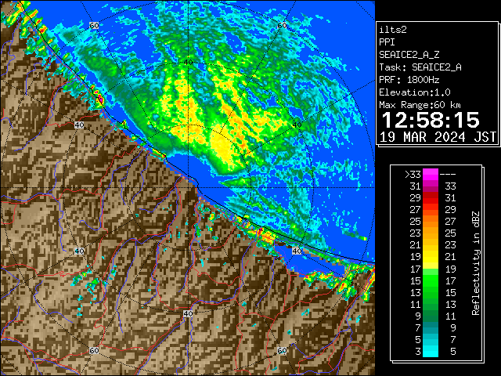Screen dimensions: 501x376
Task: Click the yellow 19–21 dBZ legend swatch
Action: 431,257
